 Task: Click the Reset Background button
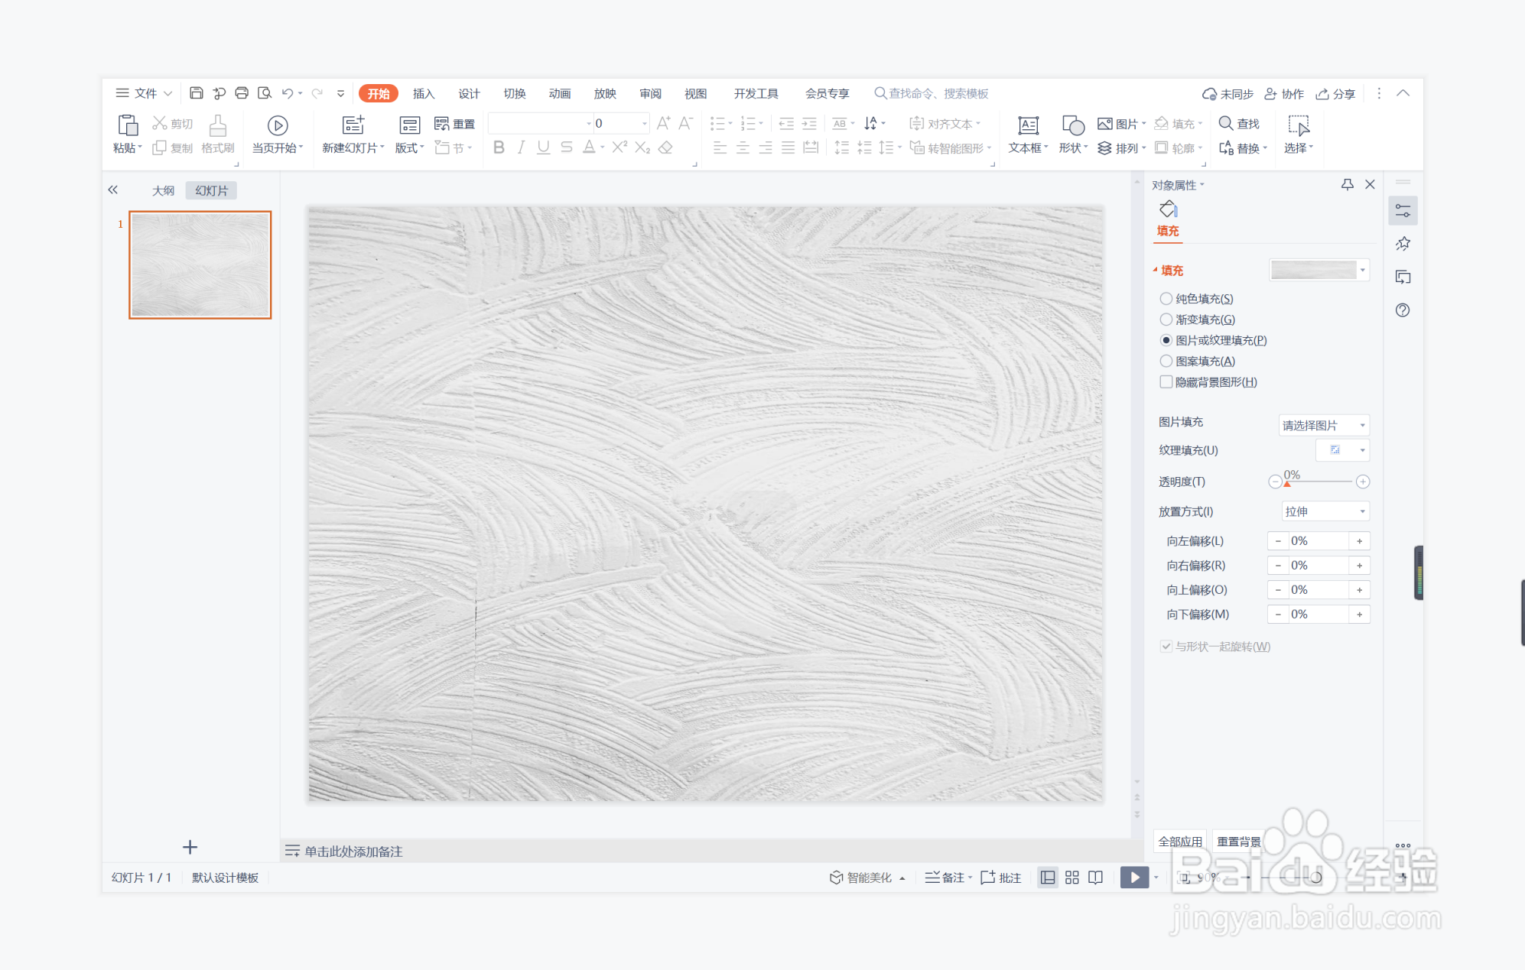click(1238, 841)
